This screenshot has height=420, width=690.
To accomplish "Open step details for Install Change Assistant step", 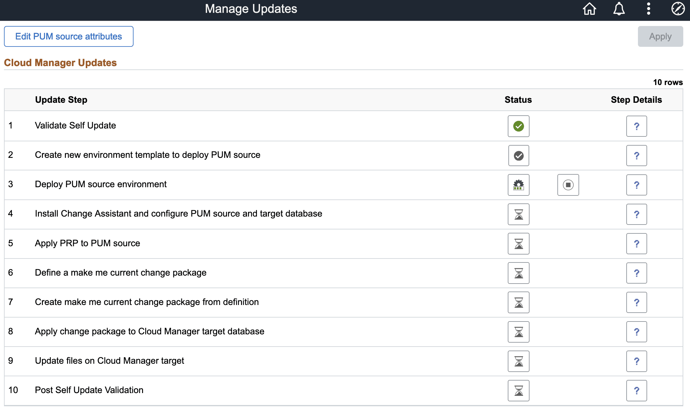I will pyautogui.click(x=636, y=214).
